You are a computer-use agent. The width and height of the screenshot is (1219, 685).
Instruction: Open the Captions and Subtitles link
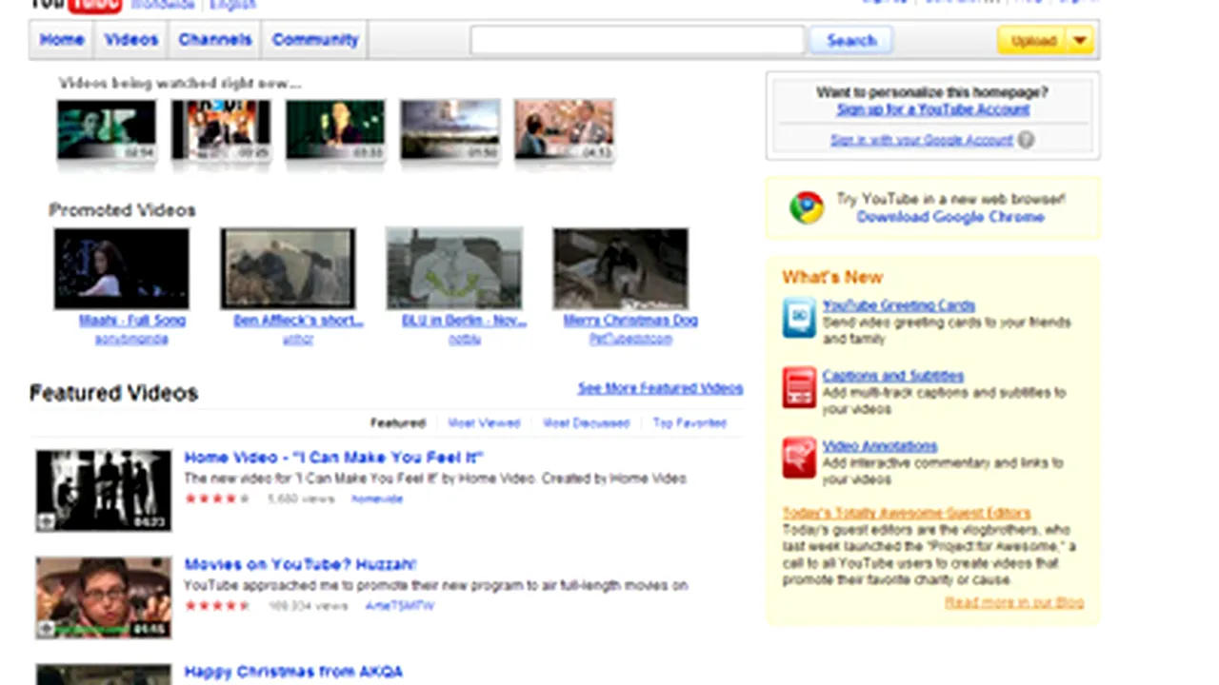pyautogui.click(x=893, y=376)
